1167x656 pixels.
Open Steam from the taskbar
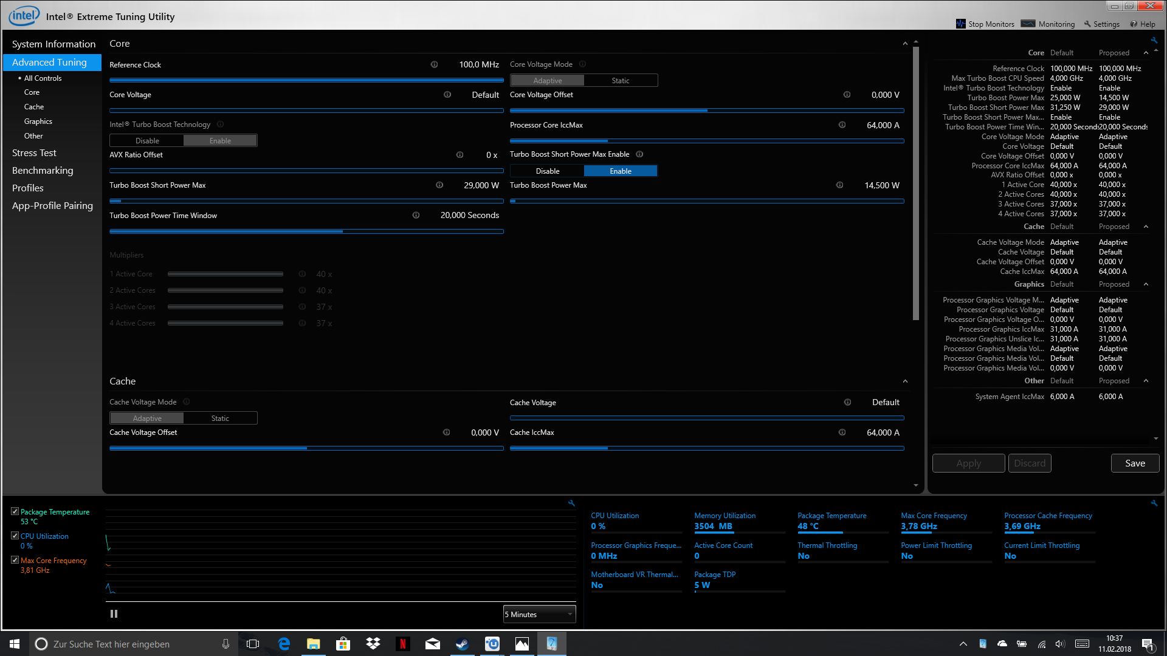pyautogui.click(x=462, y=644)
